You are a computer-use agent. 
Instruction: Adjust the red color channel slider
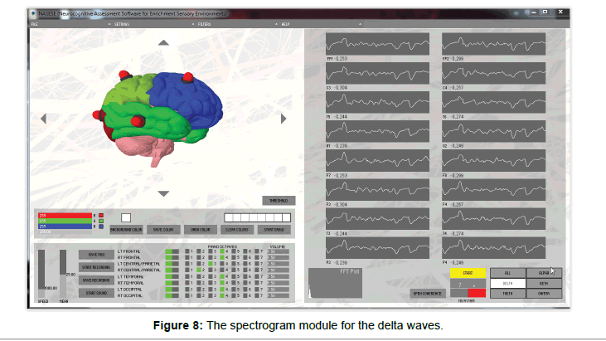point(65,216)
